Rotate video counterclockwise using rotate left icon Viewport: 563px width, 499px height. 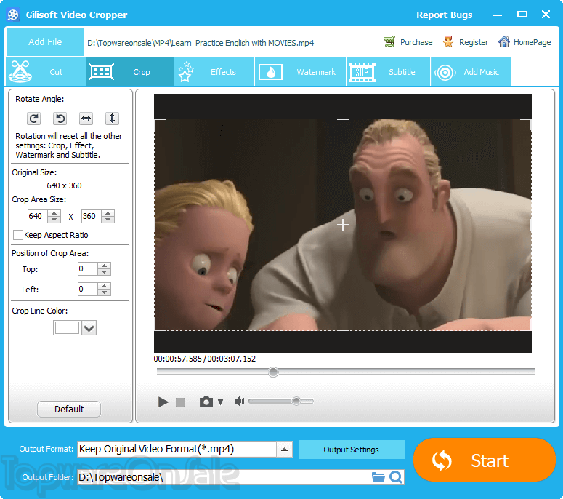60,119
